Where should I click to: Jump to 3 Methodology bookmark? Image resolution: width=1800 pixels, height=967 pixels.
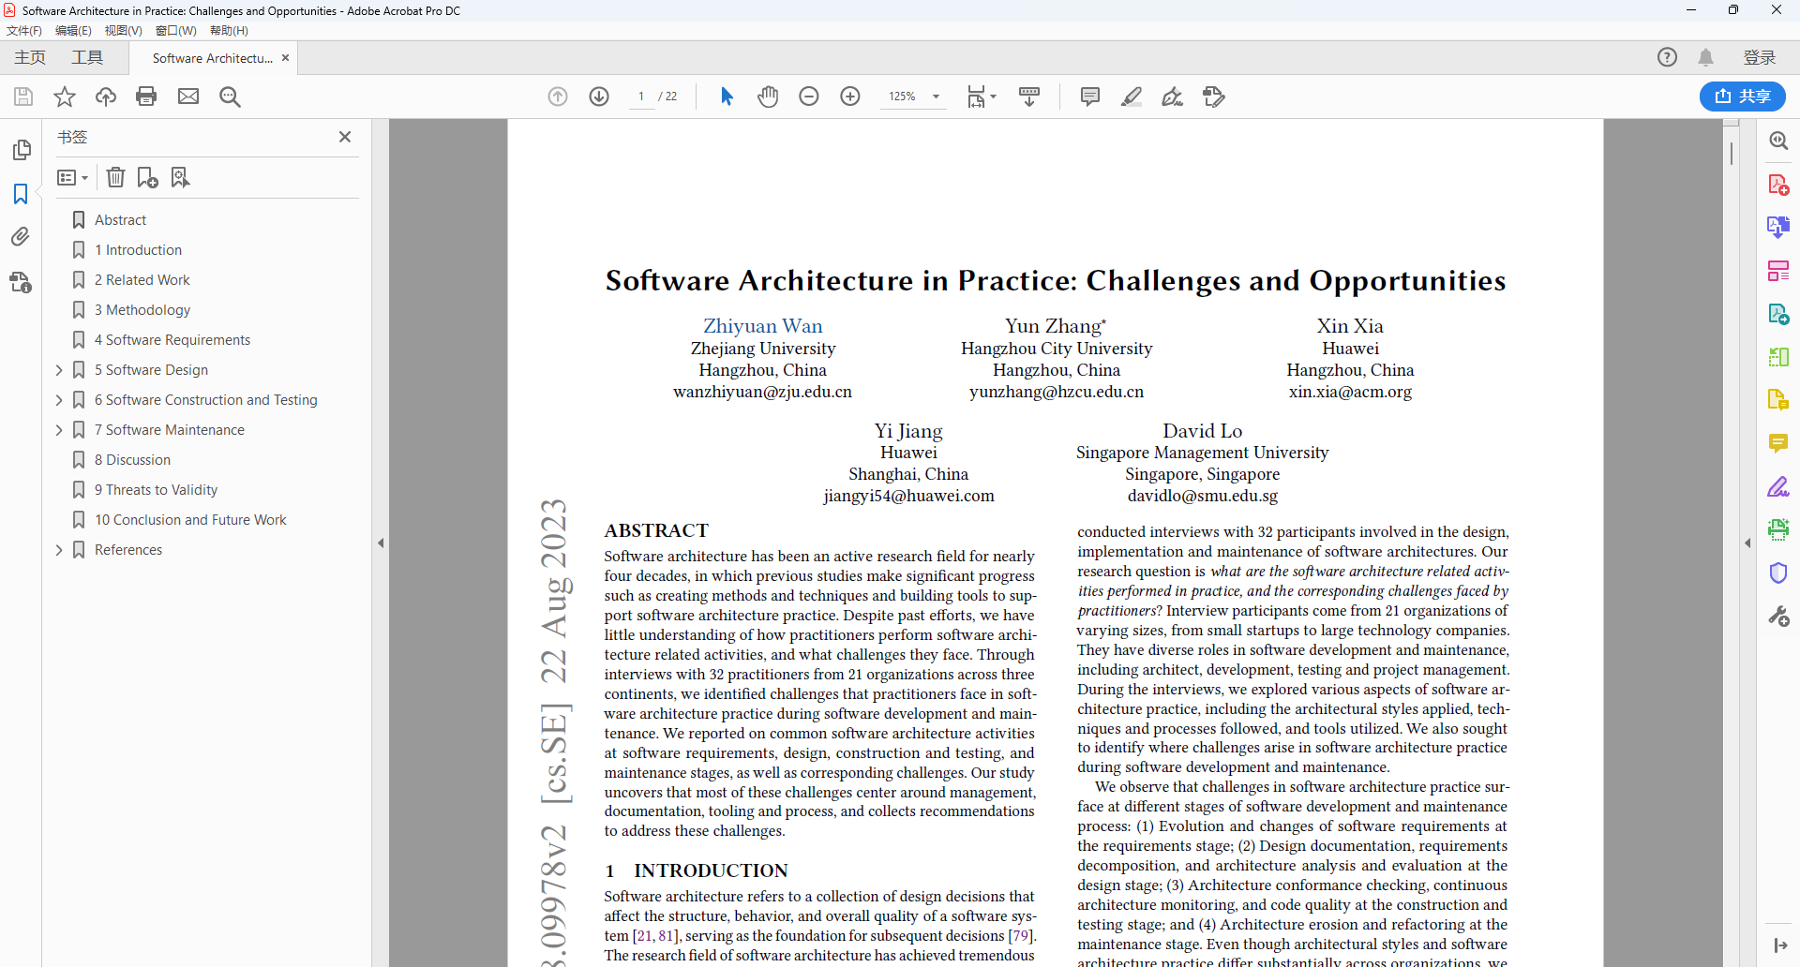pyautogui.click(x=142, y=310)
